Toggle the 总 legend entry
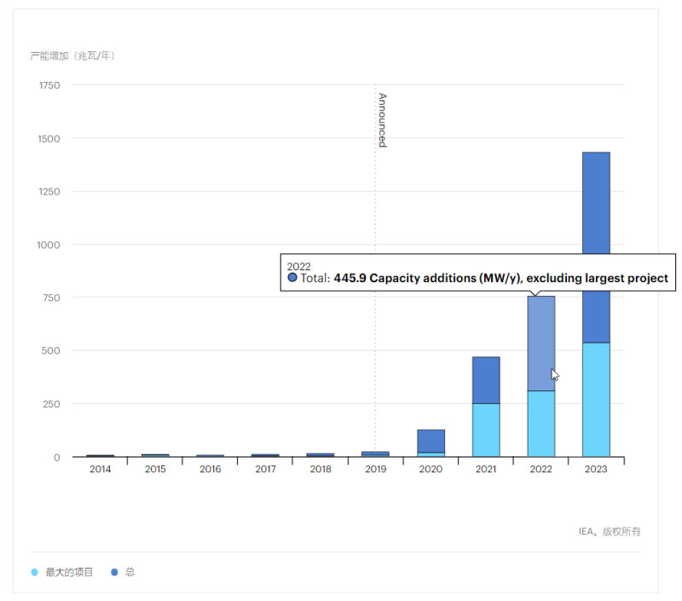The width and height of the screenshot is (682, 601). (x=130, y=572)
